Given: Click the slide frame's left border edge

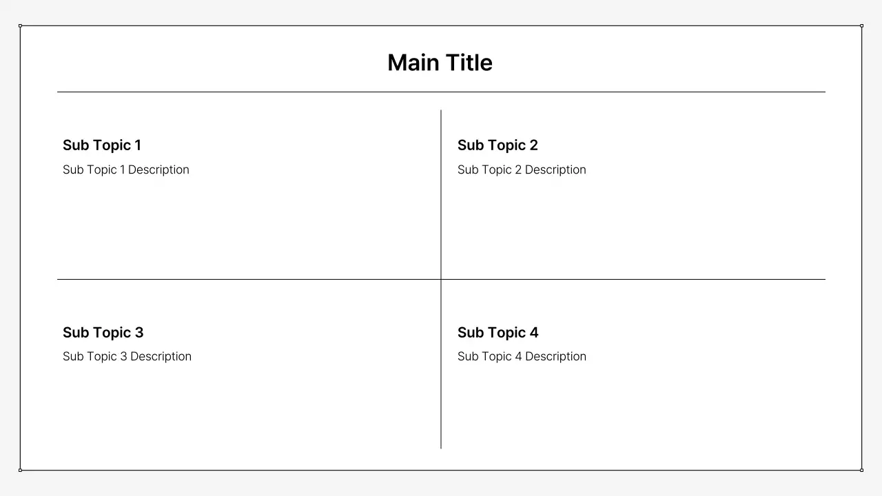Looking at the screenshot, I should 20,248.
